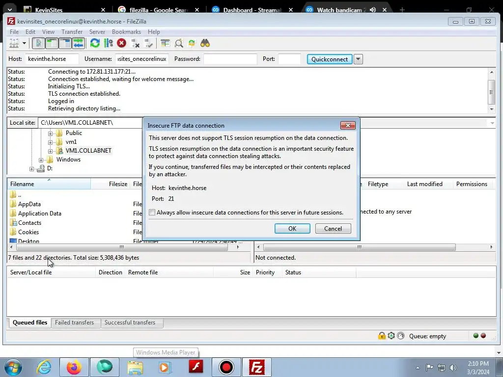Viewport: 503px width, 377px height.
Task: Open Firefox from the taskbar
Action: coord(74,367)
